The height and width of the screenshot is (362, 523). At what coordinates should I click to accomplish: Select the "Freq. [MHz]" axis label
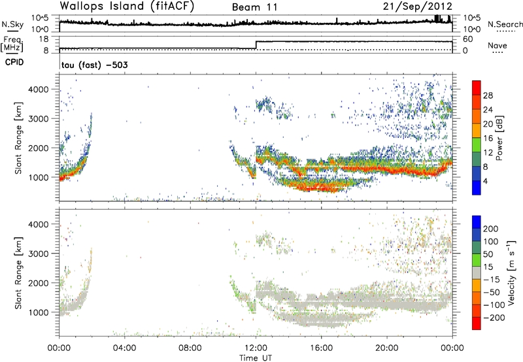coord(12,44)
